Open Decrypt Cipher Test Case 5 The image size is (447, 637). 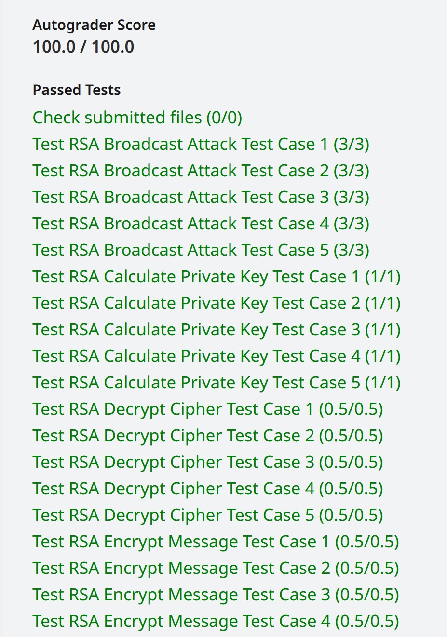coord(207,515)
